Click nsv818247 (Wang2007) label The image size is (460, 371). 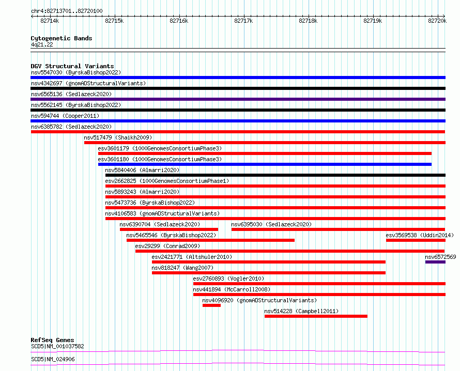[182, 268]
